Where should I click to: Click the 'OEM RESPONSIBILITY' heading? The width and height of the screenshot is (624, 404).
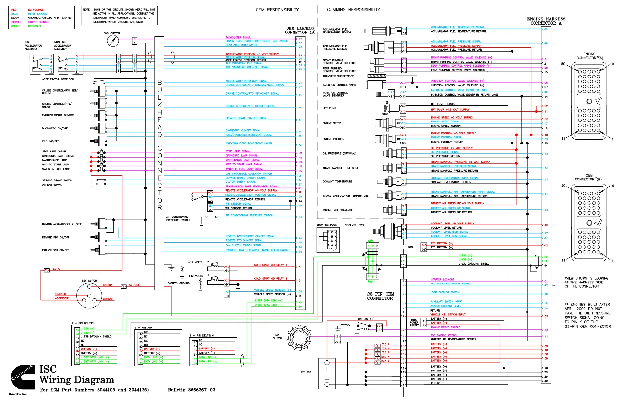click(x=277, y=10)
